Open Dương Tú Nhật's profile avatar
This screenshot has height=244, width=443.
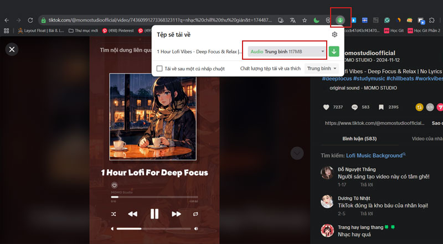[327, 201]
